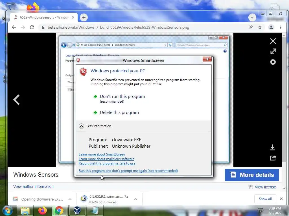
Task: Click Run this program and don't prompt link
Action: pos(128,171)
